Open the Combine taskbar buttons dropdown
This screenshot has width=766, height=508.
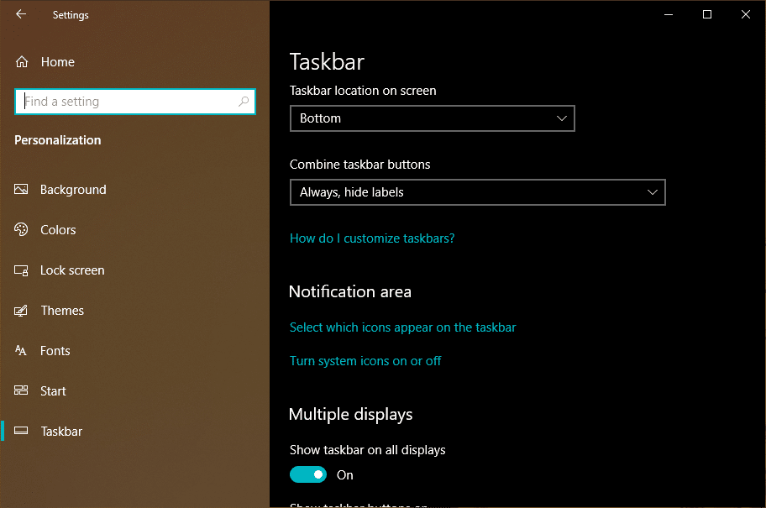point(477,192)
